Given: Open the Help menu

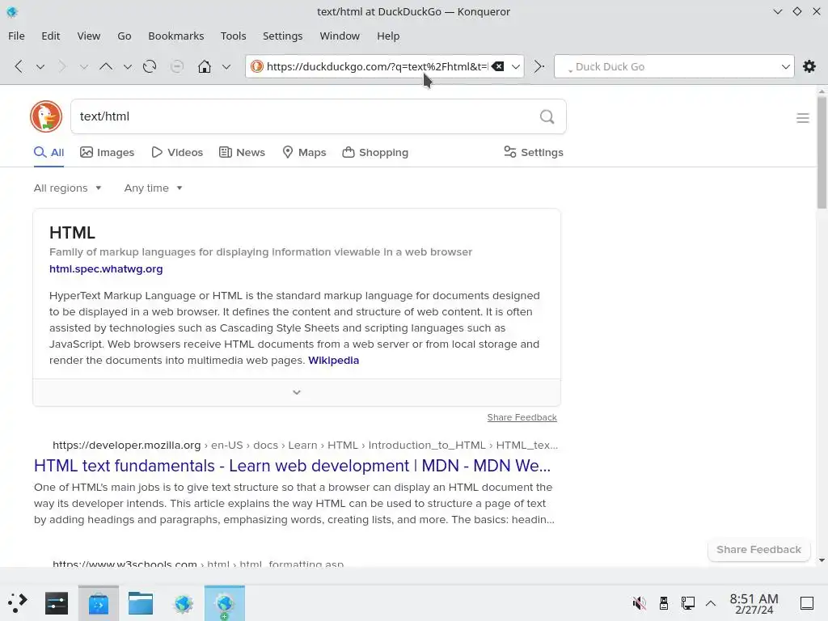Looking at the screenshot, I should pos(388,36).
